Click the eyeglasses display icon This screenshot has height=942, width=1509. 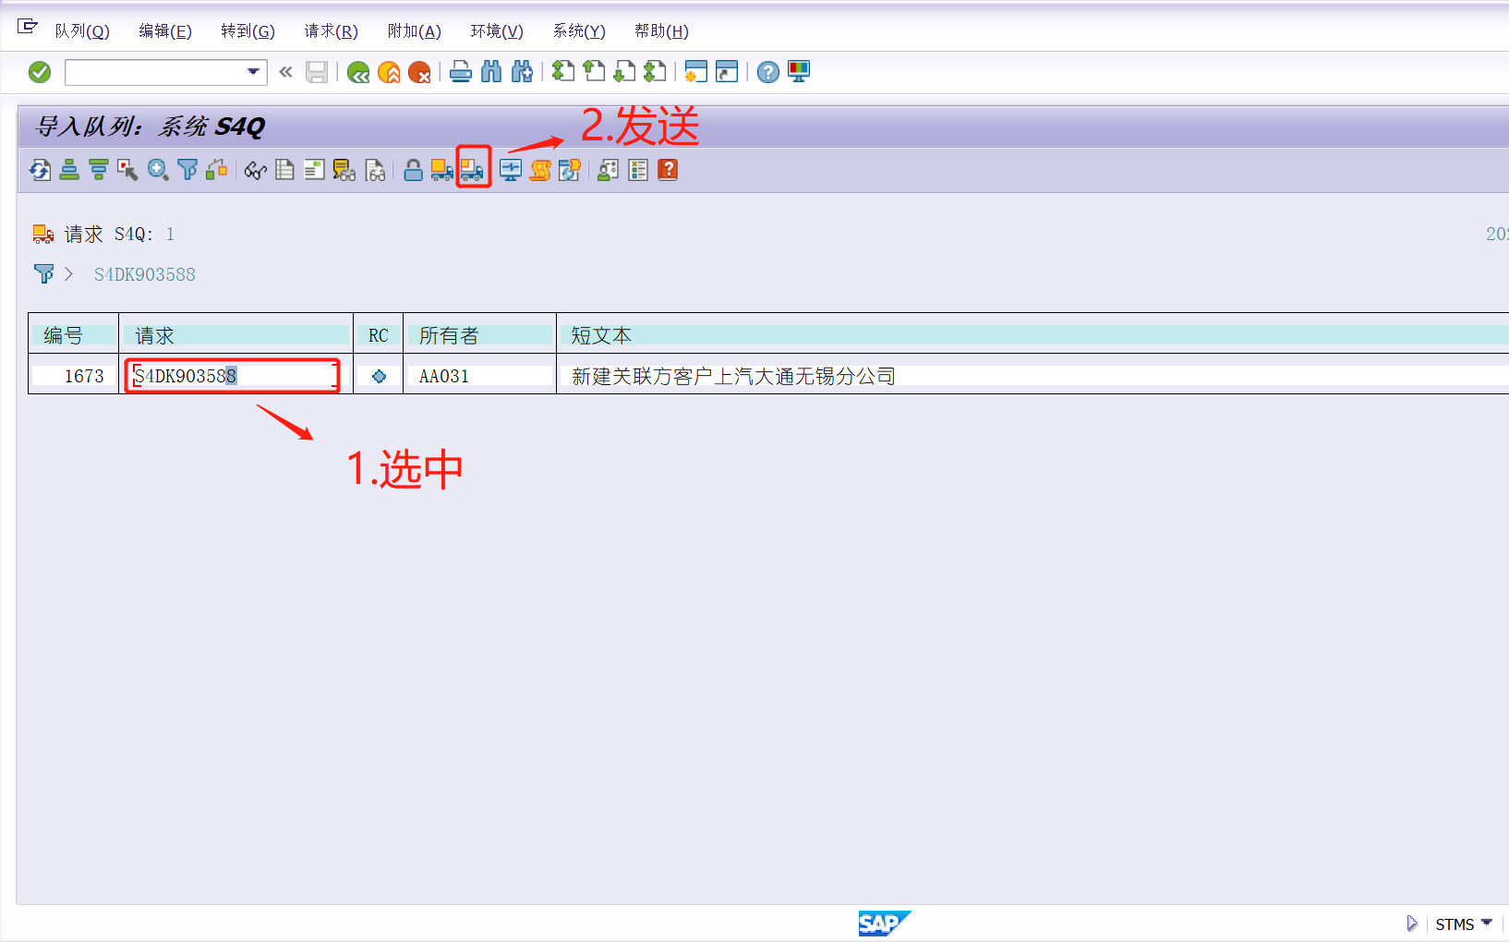coord(255,169)
